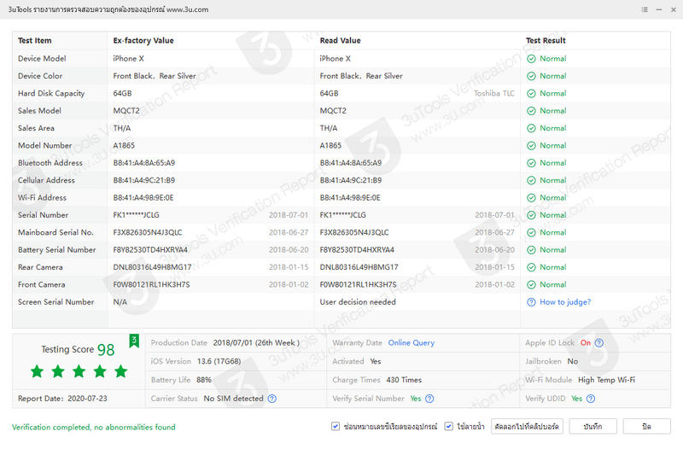The width and height of the screenshot is (683, 449).
Task: Select read value front camera serial F0W80121RL1HK3H7S
Action: point(358,285)
